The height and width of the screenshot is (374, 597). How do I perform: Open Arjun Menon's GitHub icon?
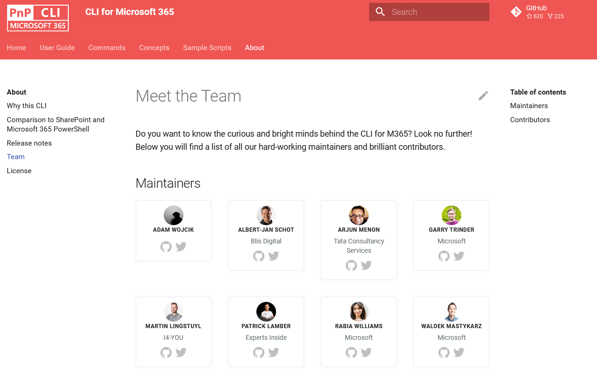click(x=351, y=265)
